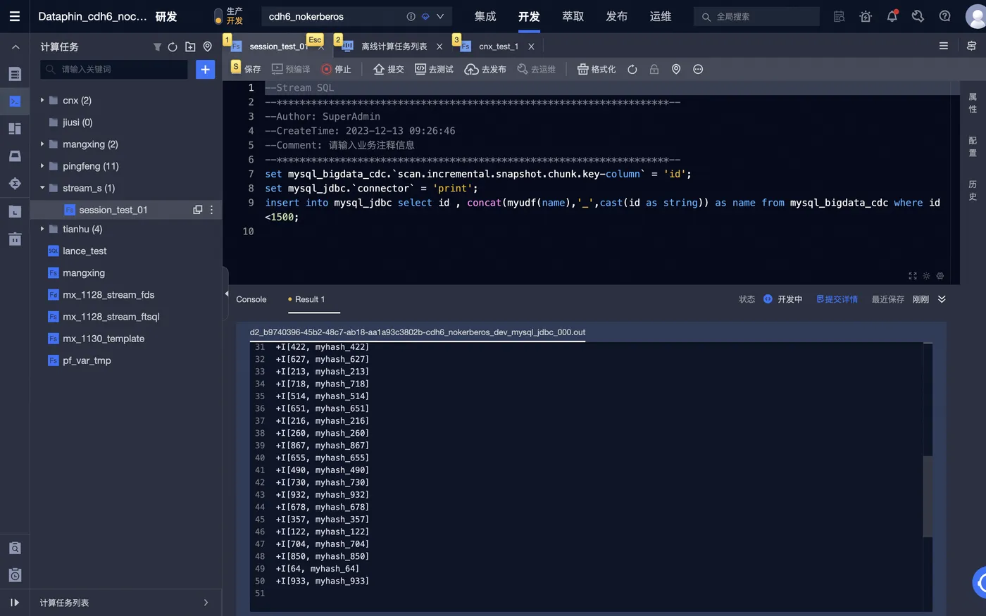This screenshot has width=986, height=616.
Task: Open the notification bell icon
Action: pyautogui.click(x=892, y=16)
